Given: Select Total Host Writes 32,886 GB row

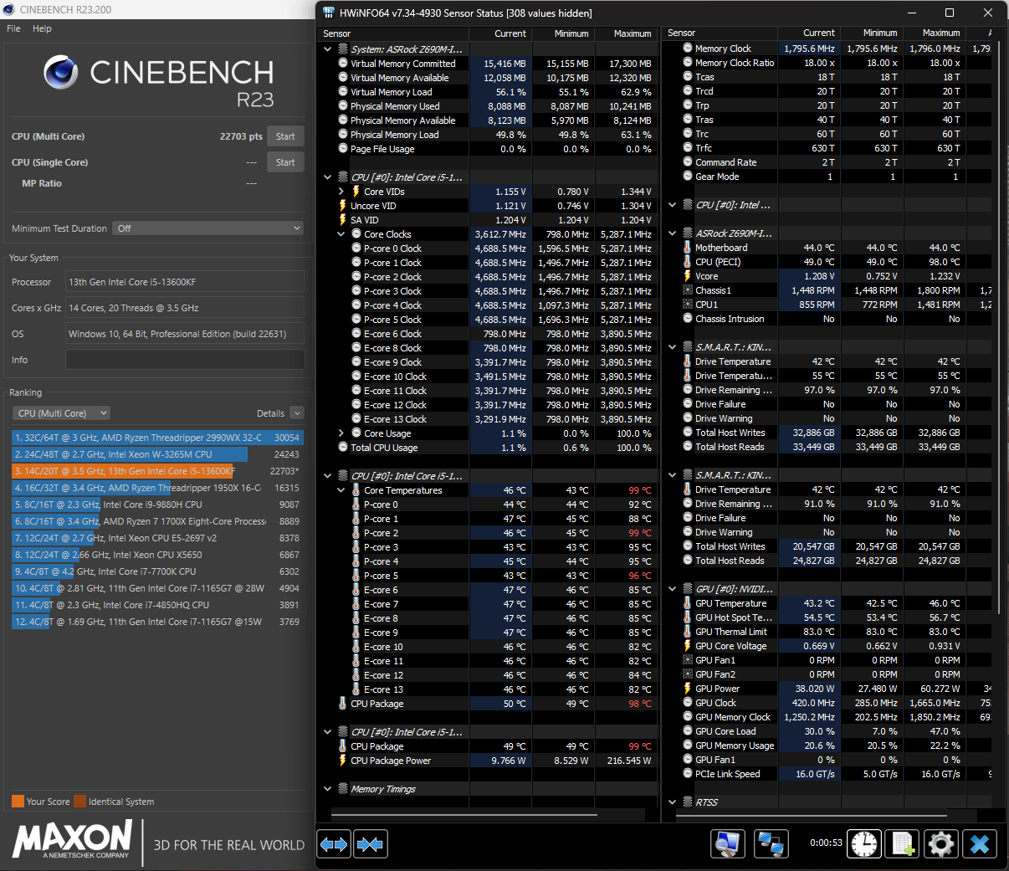Looking at the screenshot, I should click(829, 433).
